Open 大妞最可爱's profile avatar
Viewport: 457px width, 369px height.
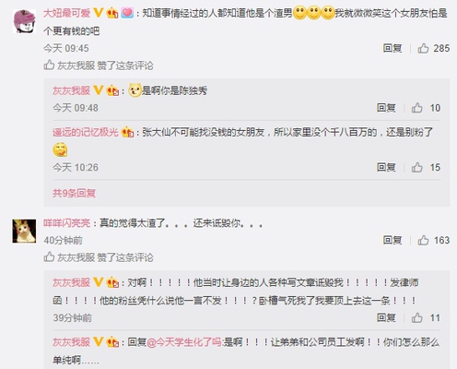point(24,21)
